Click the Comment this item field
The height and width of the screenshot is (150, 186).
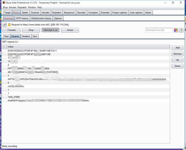pos(159,30)
